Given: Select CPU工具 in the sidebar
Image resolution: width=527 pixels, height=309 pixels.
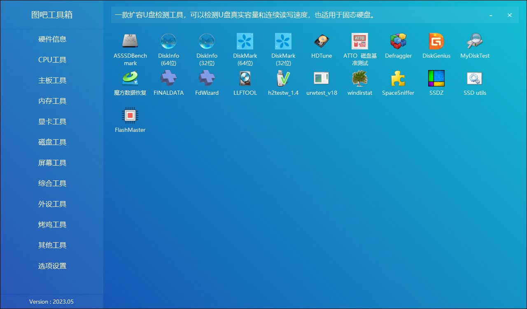Looking at the screenshot, I should pos(52,60).
